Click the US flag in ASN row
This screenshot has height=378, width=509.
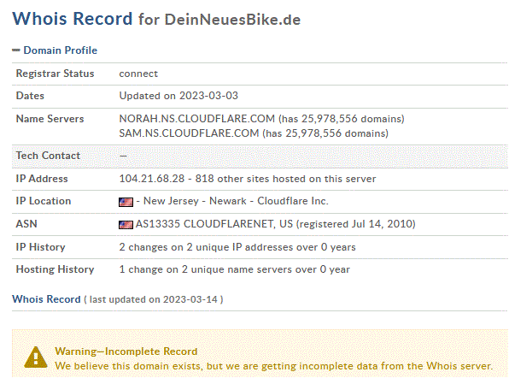tap(126, 225)
